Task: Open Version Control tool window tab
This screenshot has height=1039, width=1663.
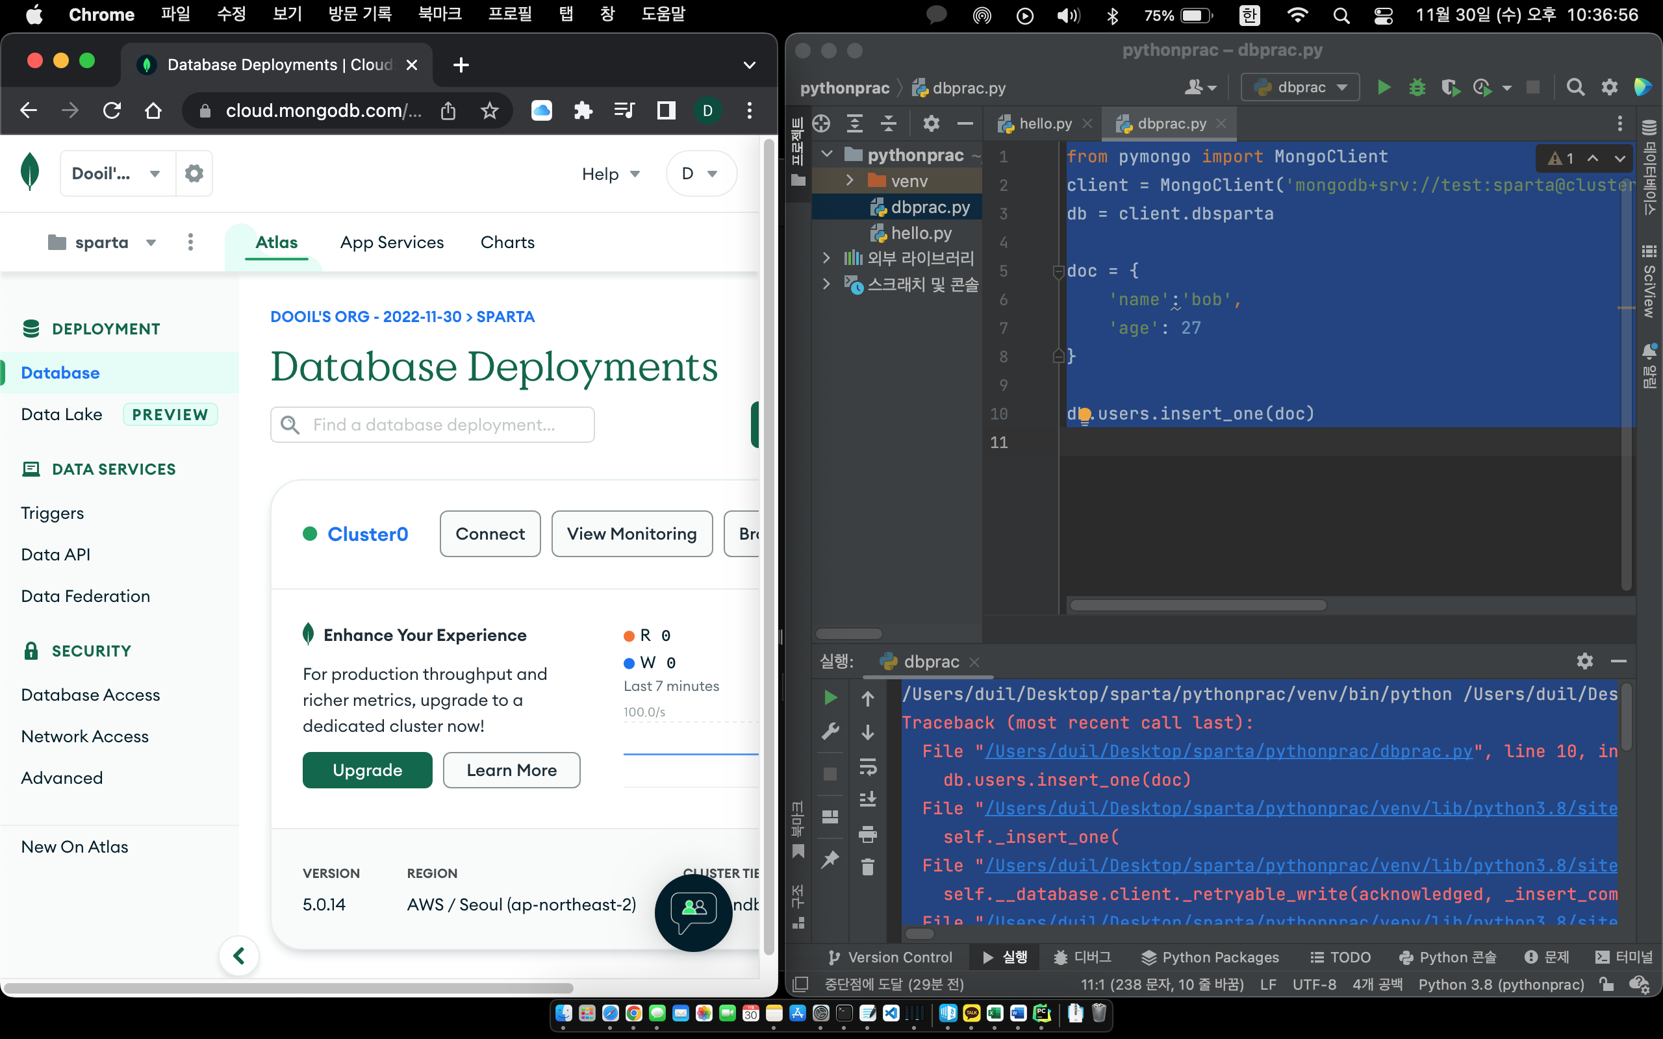Action: pos(889,957)
